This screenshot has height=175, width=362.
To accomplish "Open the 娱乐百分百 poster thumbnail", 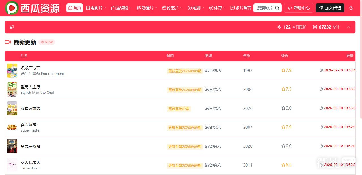I will tap(12, 71).
